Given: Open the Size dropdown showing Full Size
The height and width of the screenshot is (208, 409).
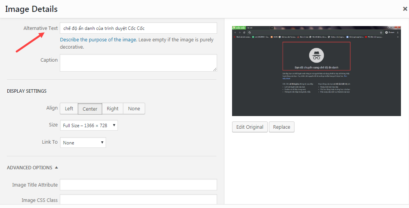Looking at the screenshot, I should coord(89,125).
